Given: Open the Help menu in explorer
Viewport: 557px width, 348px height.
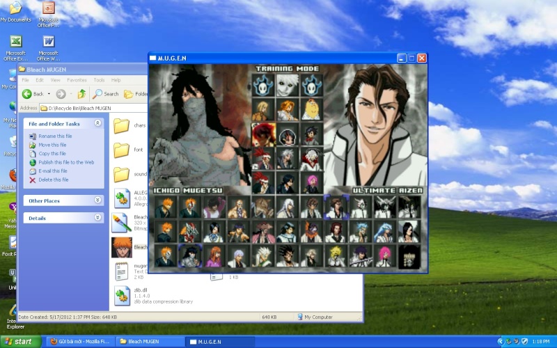Looking at the screenshot, I should tap(116, 80).
